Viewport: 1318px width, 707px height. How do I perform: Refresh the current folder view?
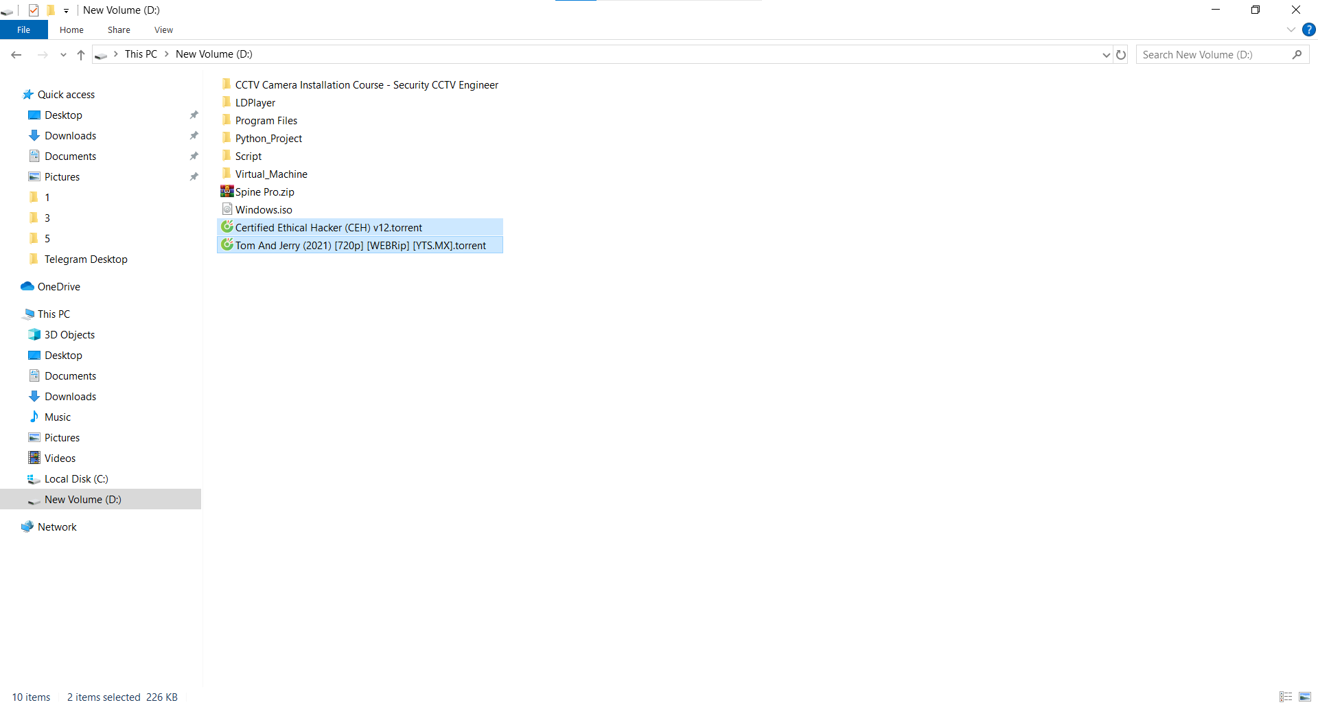(1121, 55)
